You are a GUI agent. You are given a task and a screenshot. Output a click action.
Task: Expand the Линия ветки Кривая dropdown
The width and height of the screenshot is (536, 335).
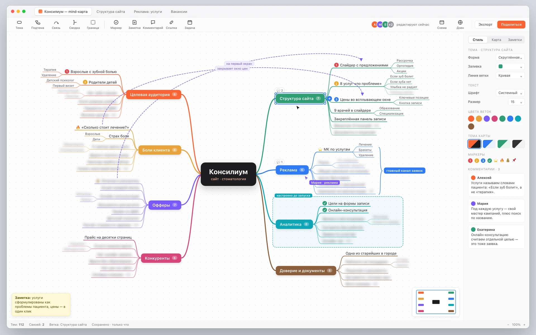coord(510,76)
